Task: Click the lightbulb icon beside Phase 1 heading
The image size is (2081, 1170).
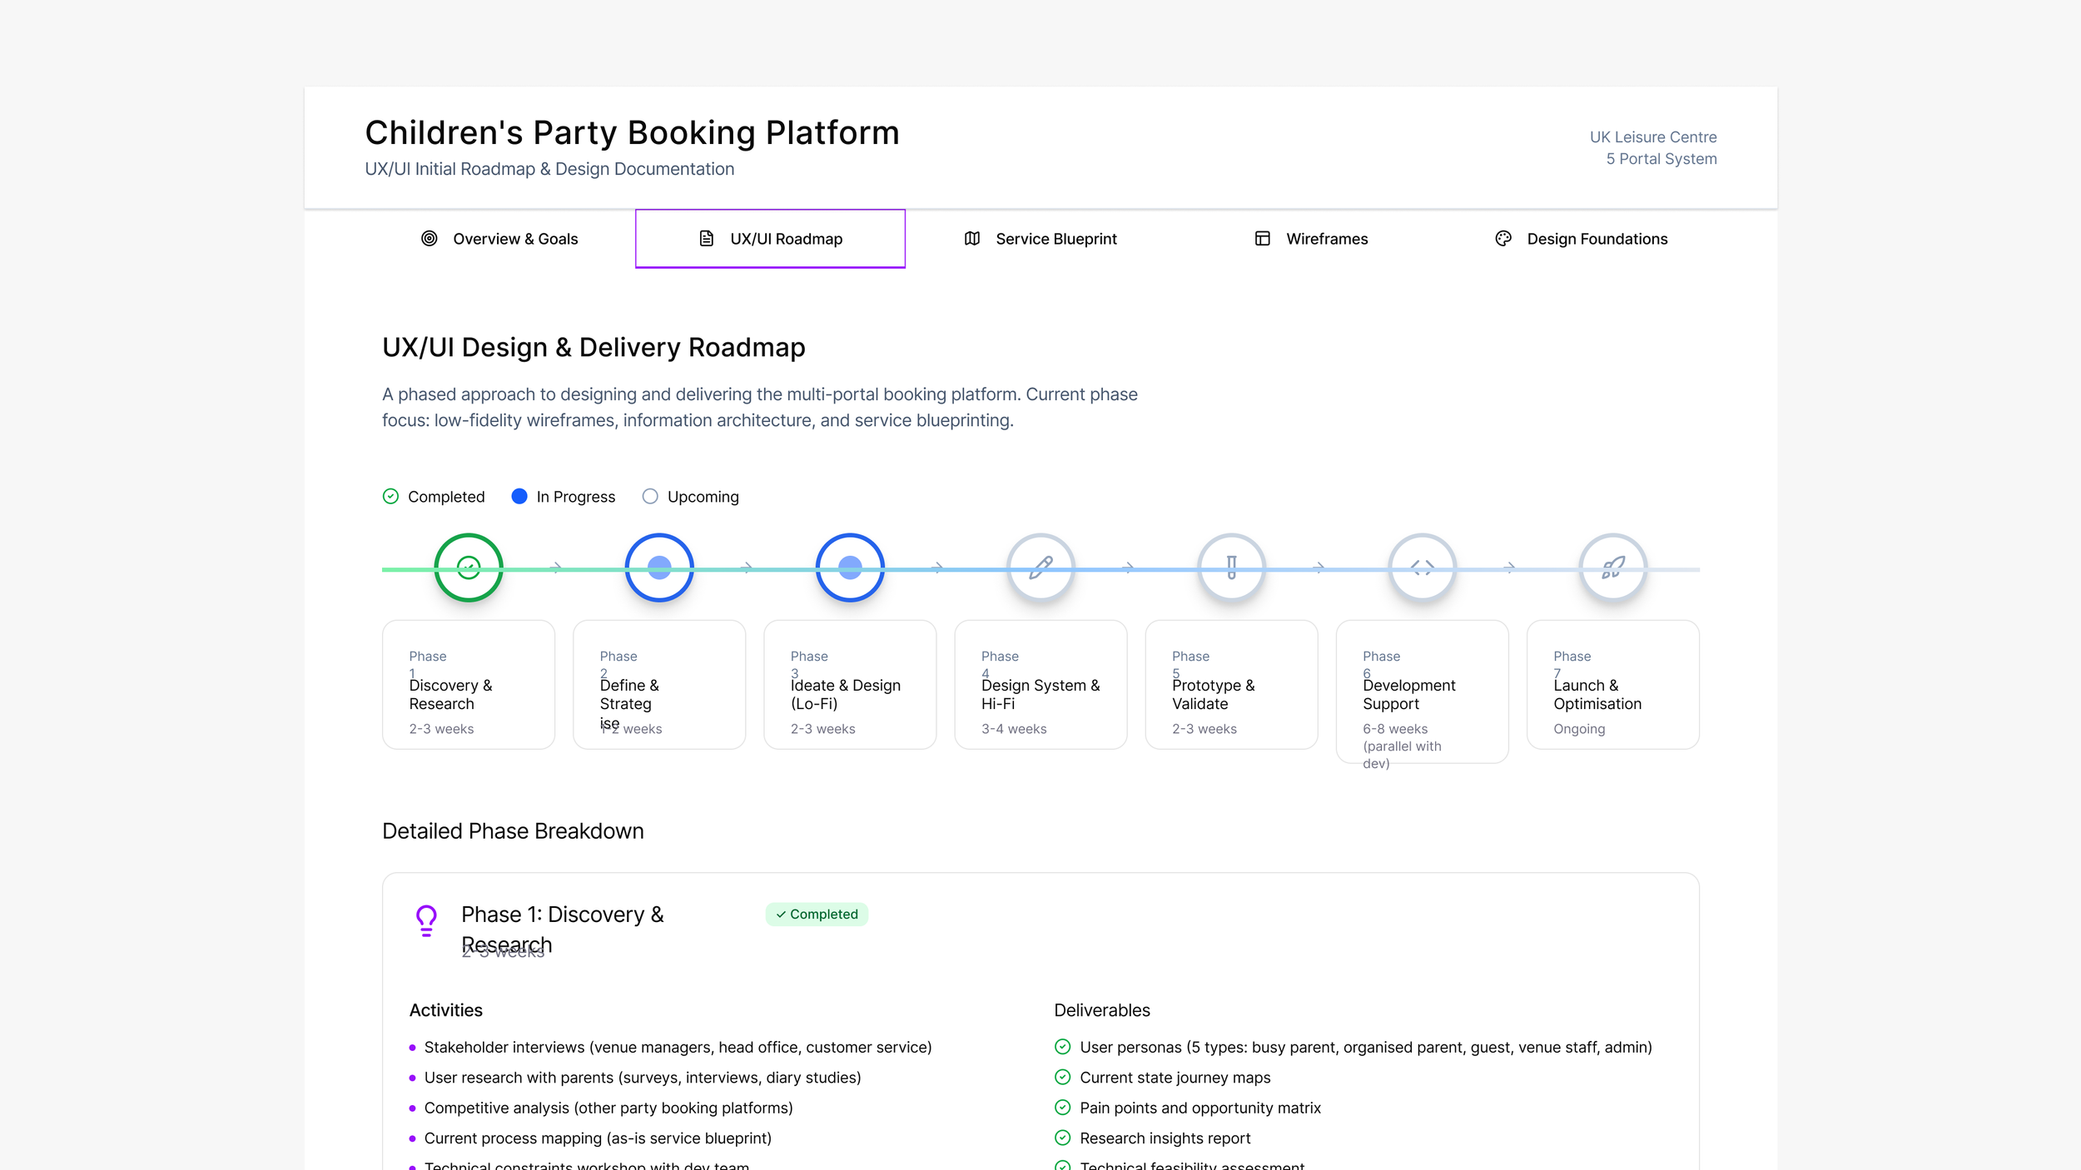Action: pos(426,921)
